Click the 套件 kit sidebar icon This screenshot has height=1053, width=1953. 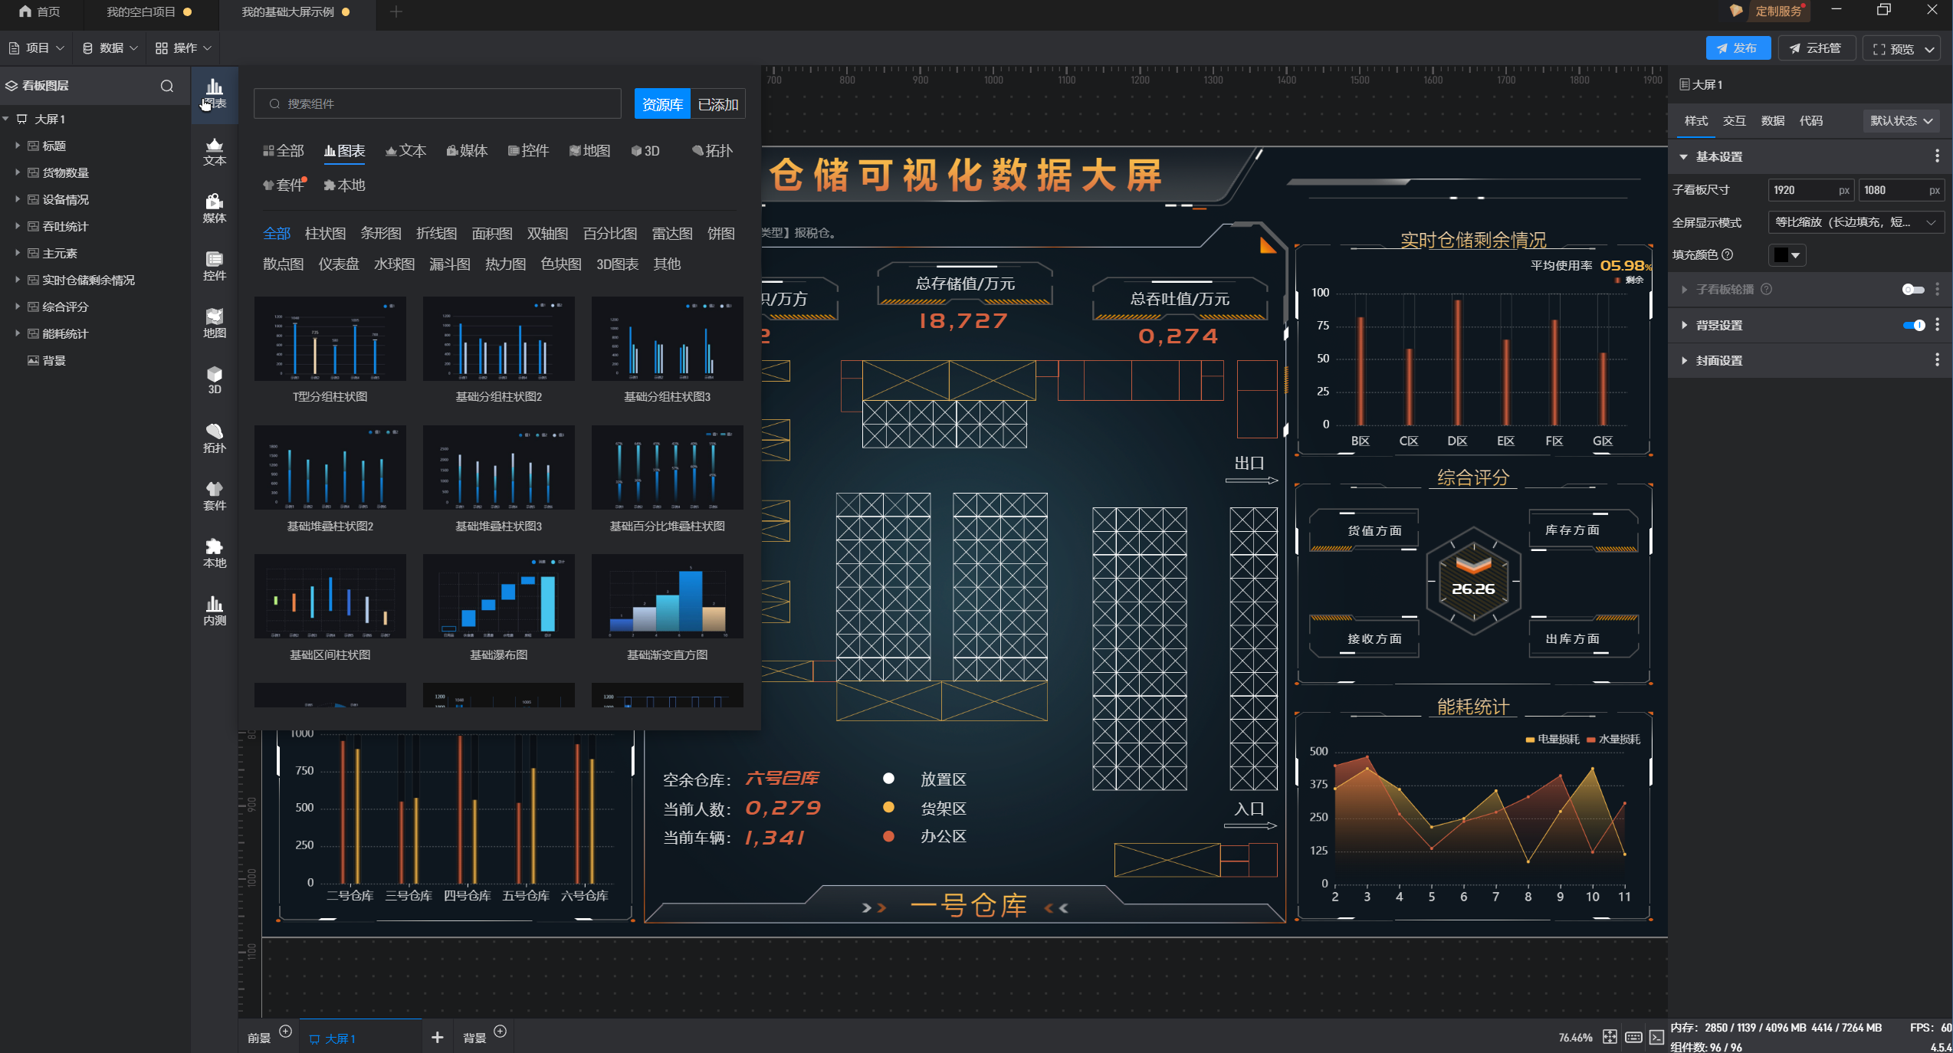pos(214,495)
